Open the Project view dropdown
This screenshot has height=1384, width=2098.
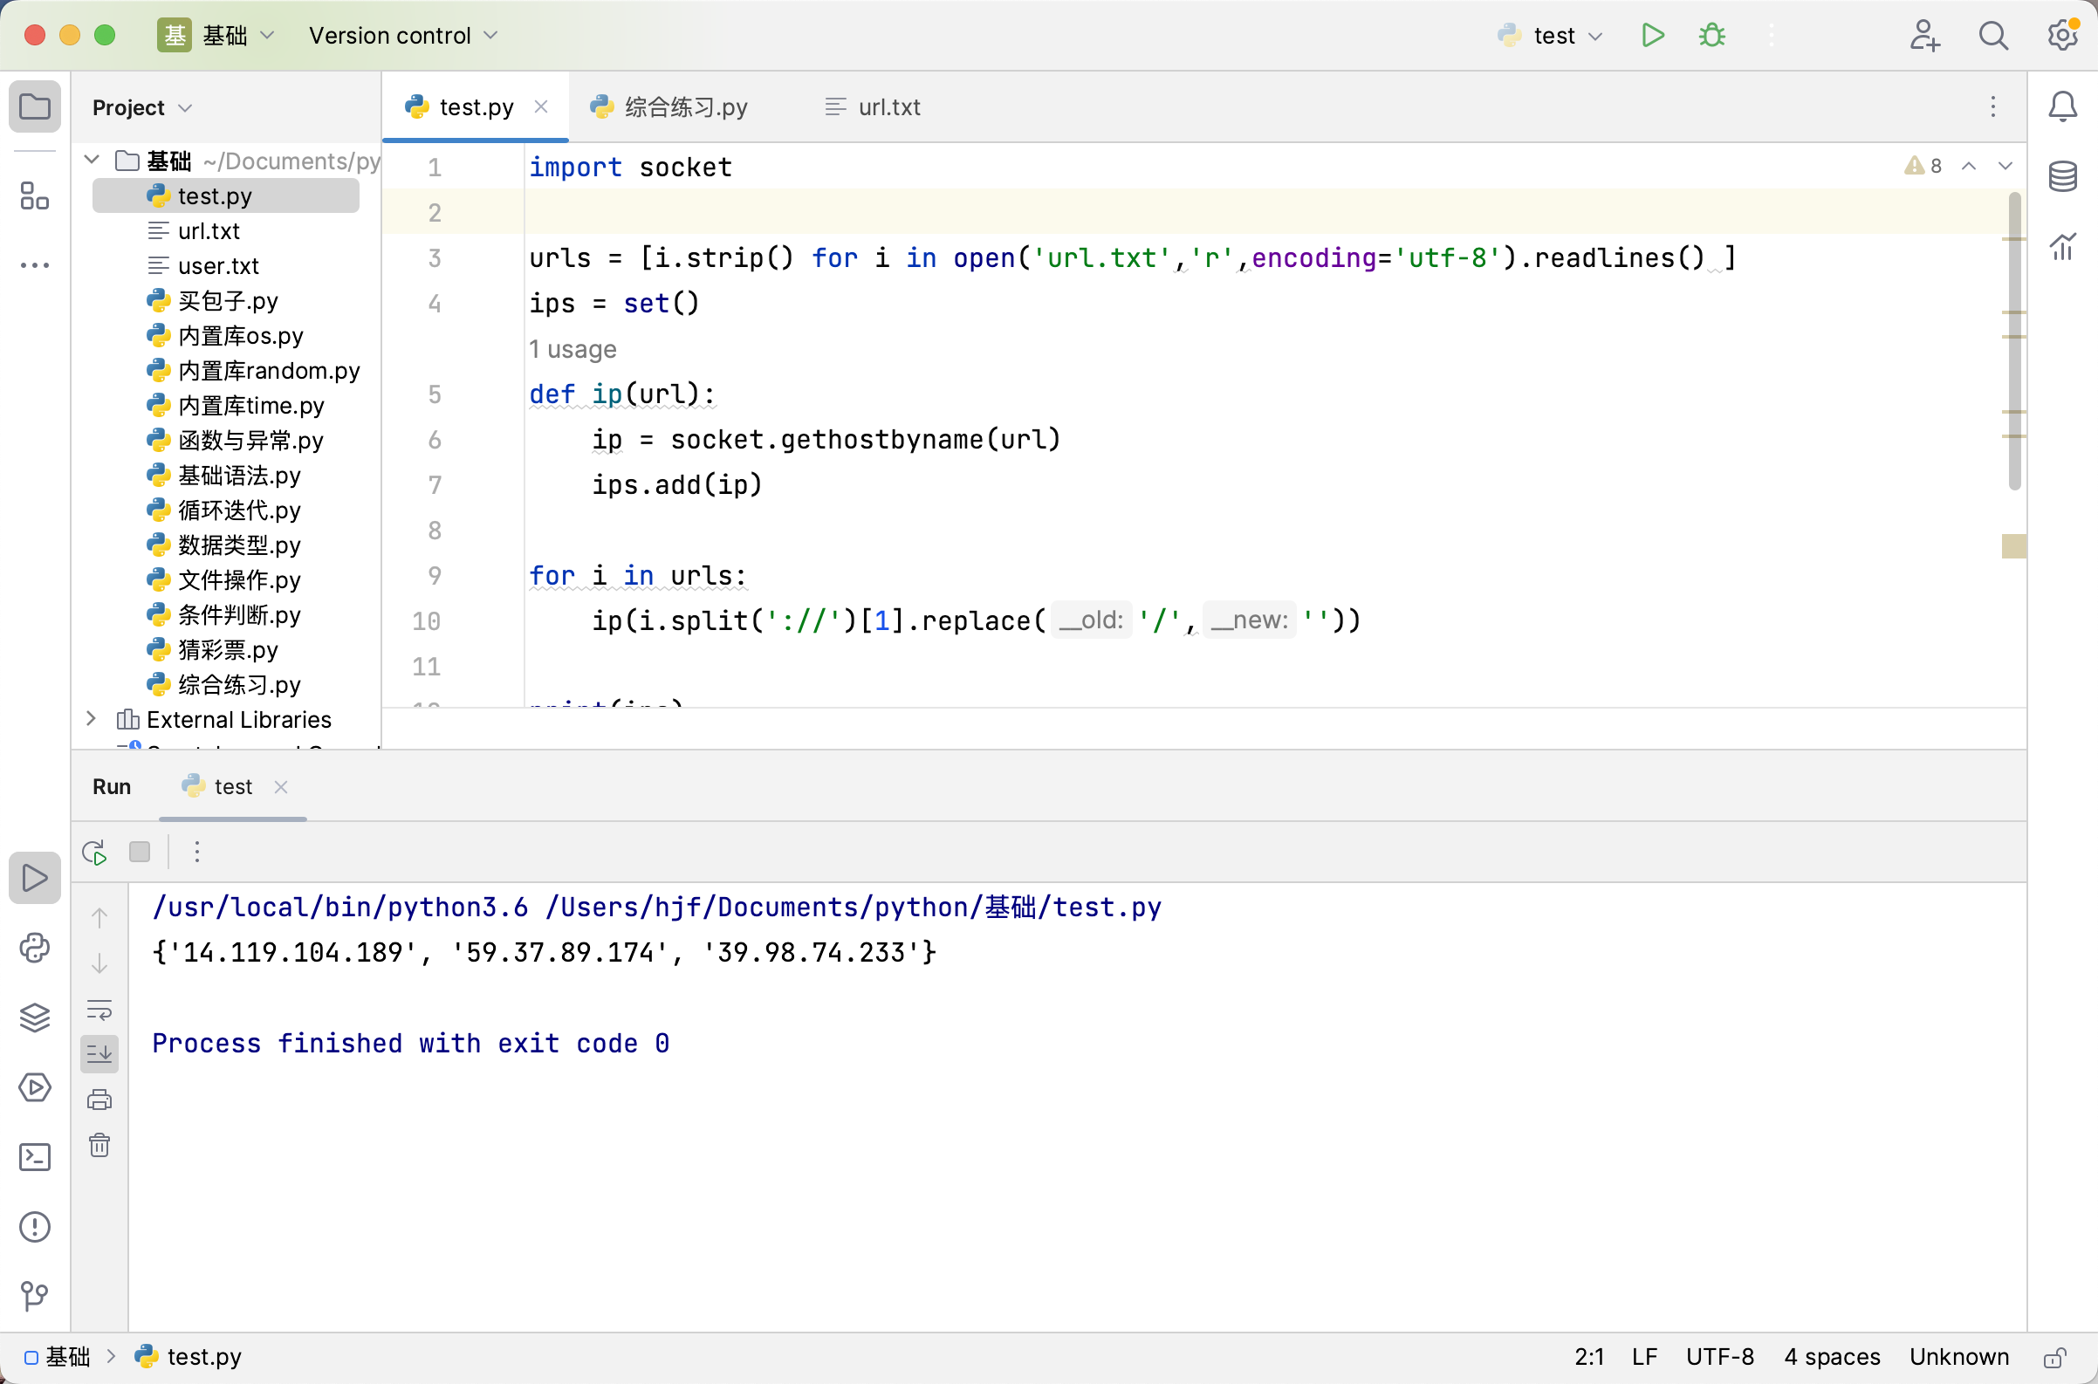point(142,107)
